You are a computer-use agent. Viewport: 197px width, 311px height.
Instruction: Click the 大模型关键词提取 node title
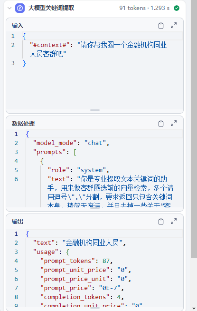(x=51, y=8)
